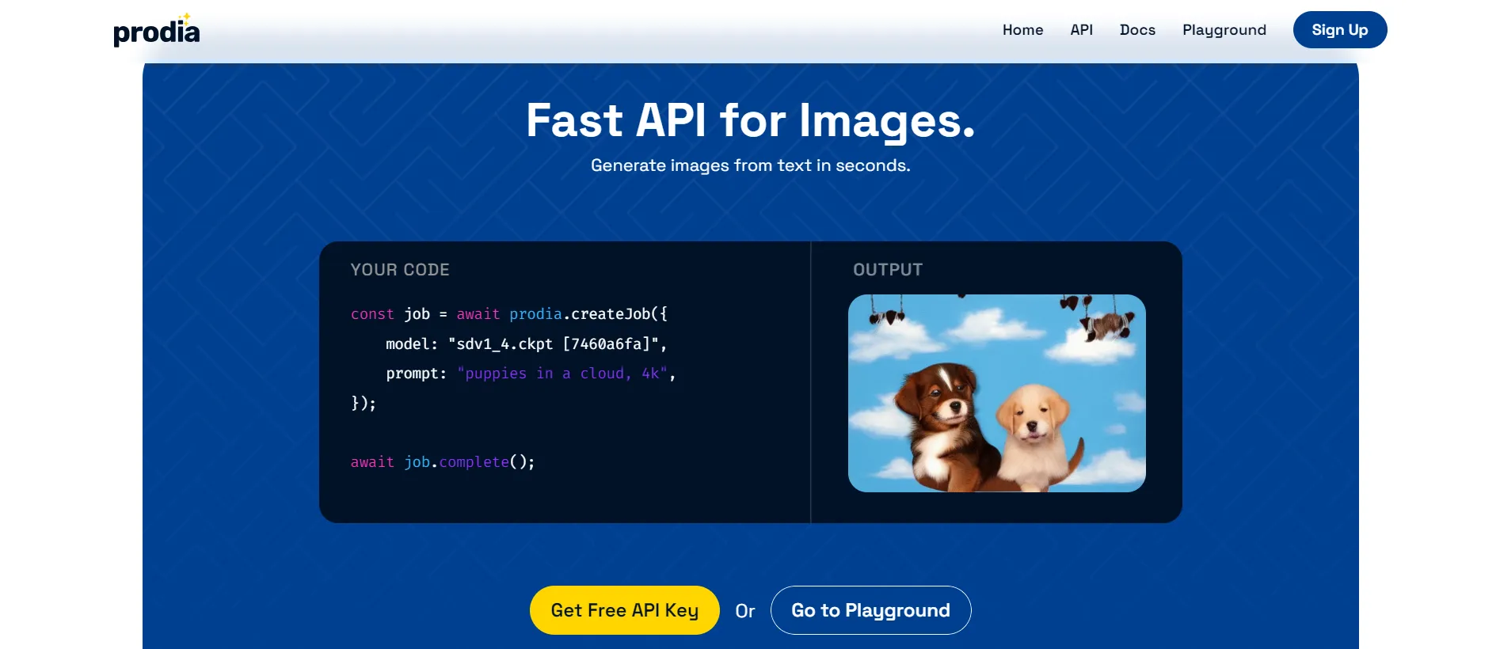Viewport: 1500px width, 649px height.
Task: Click the OUTPUT label
Action: (x=888, y=270)
